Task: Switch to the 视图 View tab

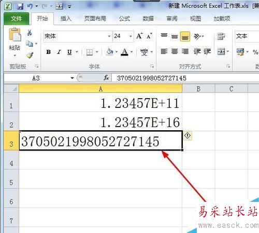Action: pyautogui.click(x=196, y=19)
